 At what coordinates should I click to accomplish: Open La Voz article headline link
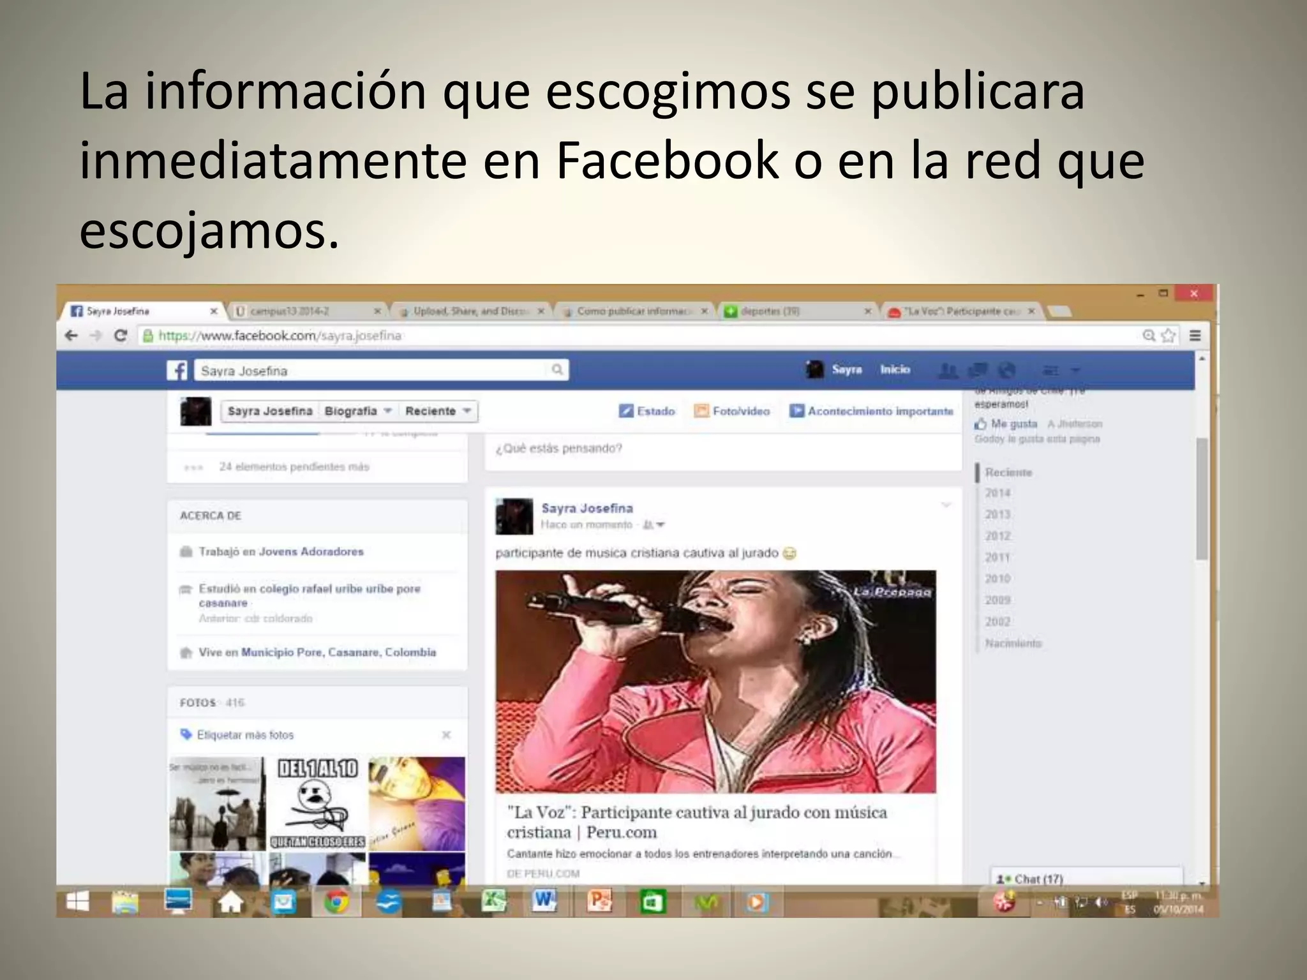point(697,822)
